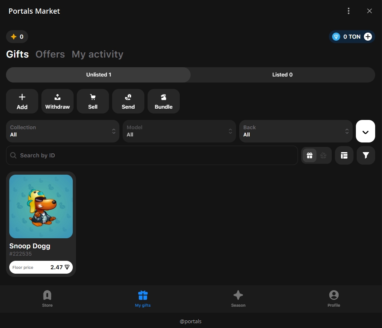Go to the My activity tab
This screenshot has width=382, height=328.
tap(97, 54)
